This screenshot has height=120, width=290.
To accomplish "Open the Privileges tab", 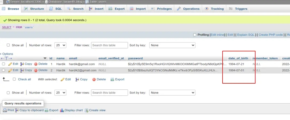I will [x=161, y=9].
